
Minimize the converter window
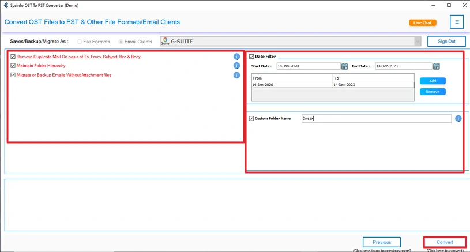click(x=433, y=5)
